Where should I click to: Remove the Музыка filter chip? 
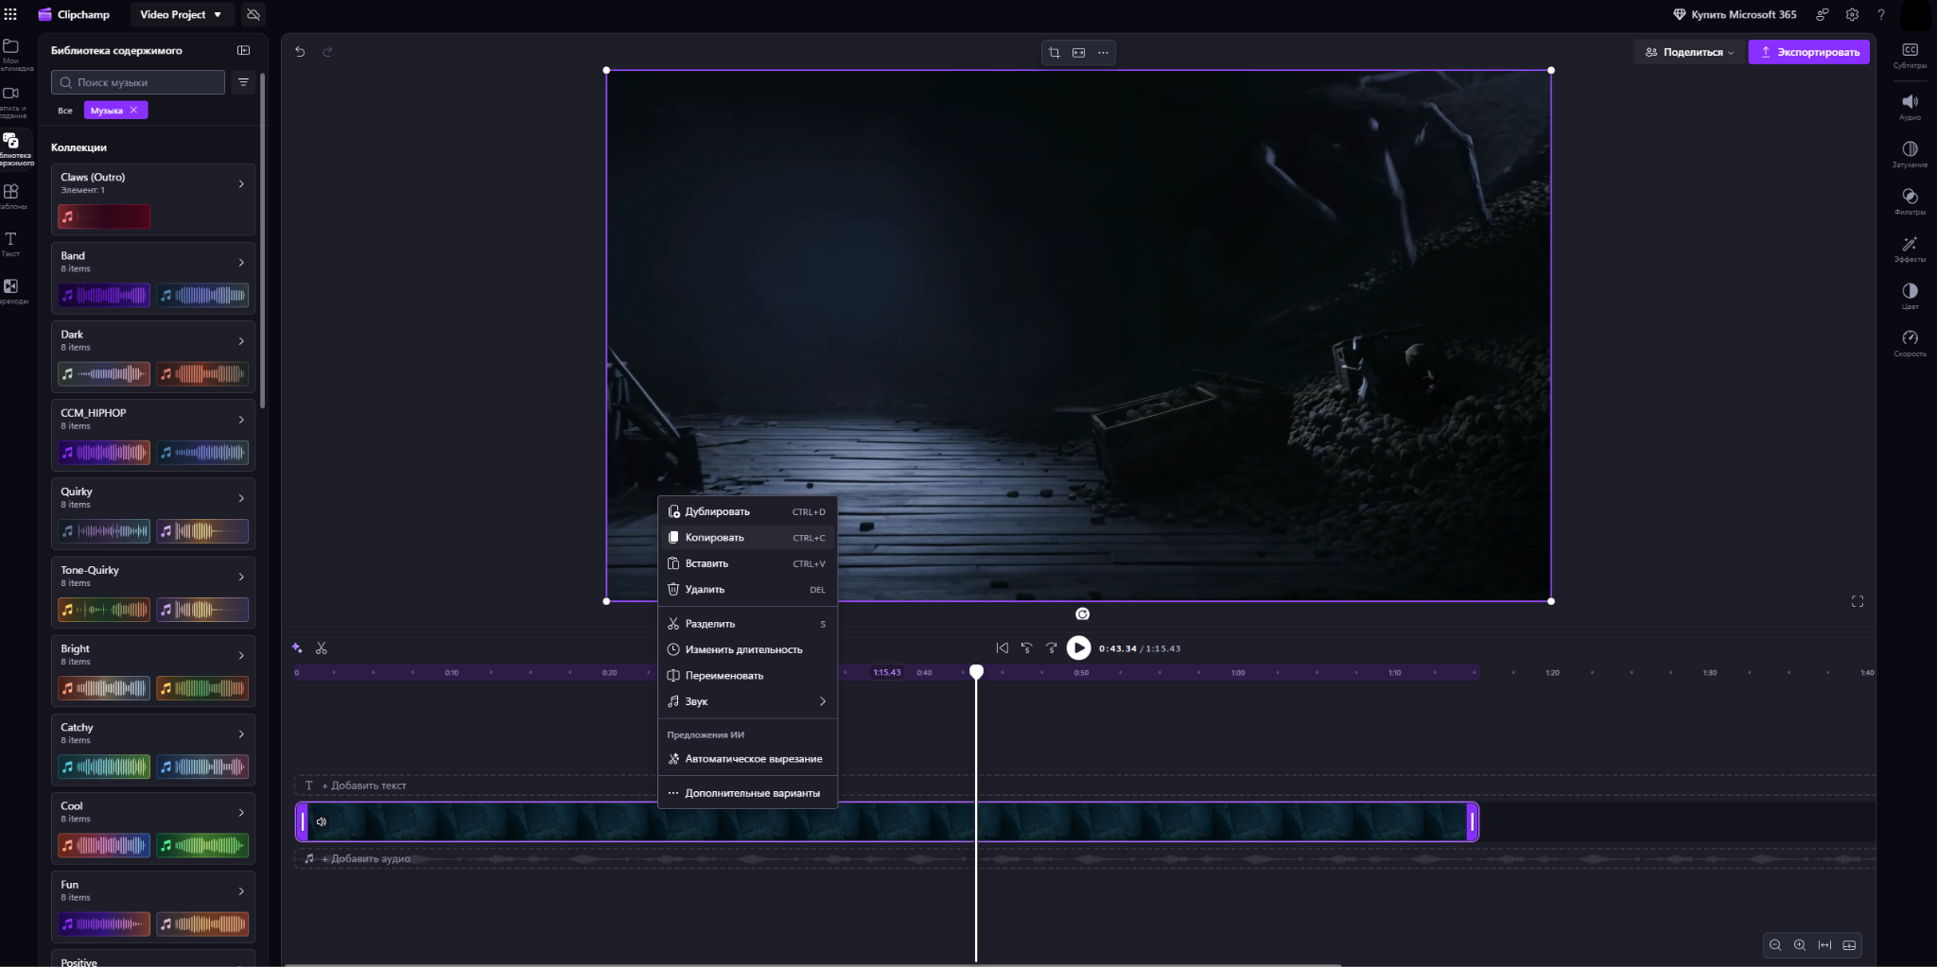(133, 111)
